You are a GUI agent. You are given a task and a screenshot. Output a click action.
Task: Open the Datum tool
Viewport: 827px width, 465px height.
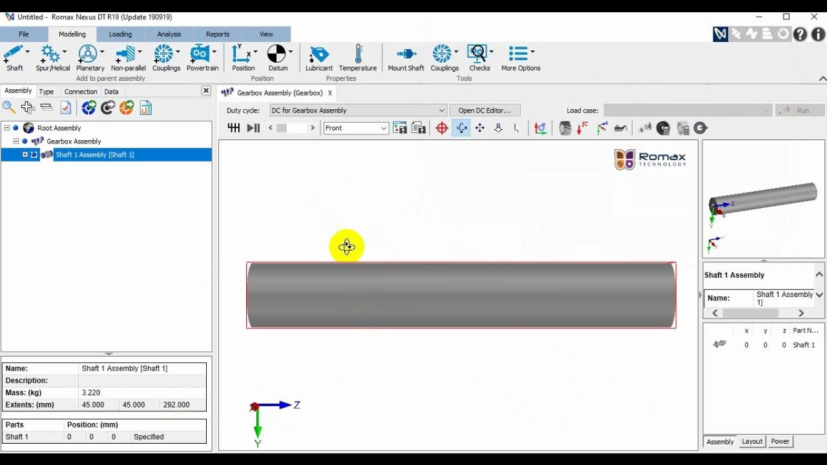pyautogui.click(x=277, y=57)
